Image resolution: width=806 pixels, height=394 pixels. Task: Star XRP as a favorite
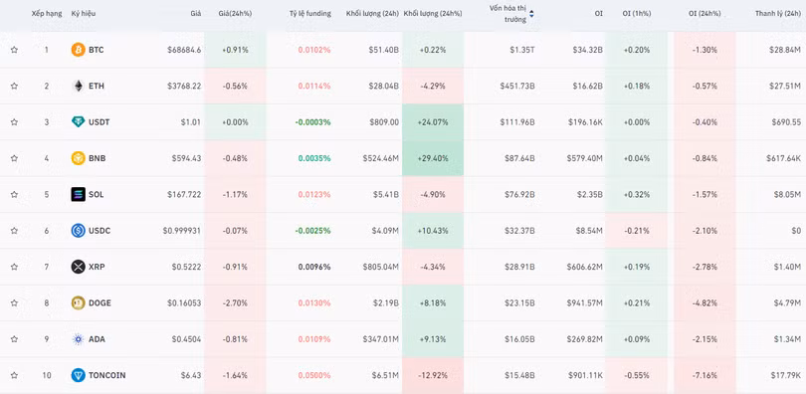tap(14, 267)
